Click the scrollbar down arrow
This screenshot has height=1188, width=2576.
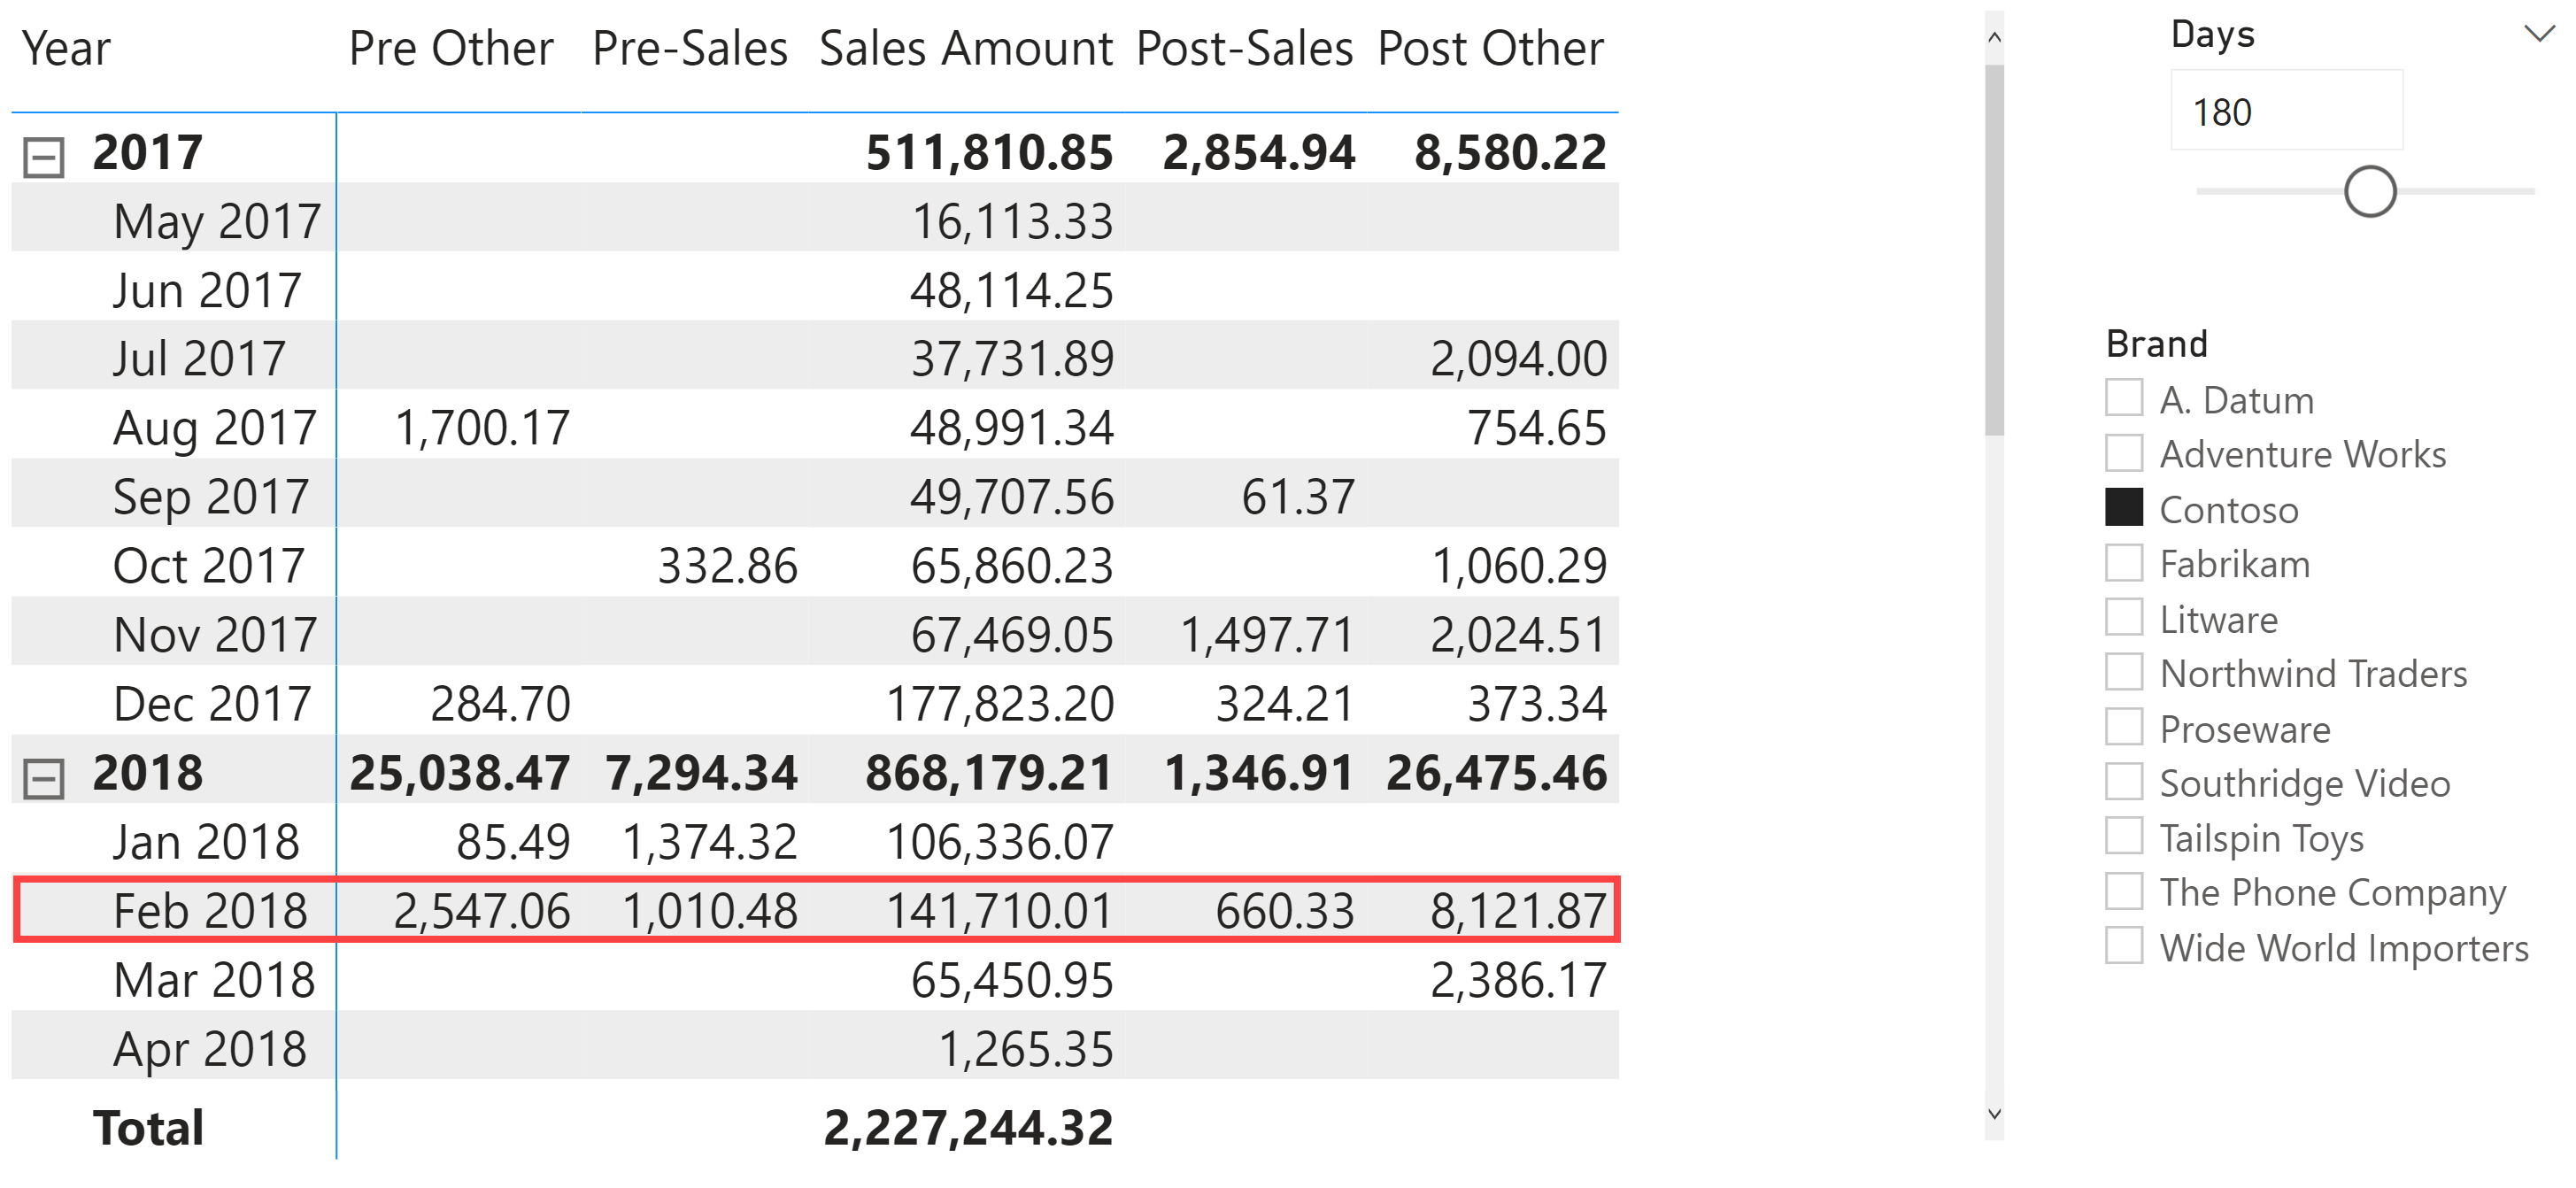pyautogui.click(x=1994, y=1114)
